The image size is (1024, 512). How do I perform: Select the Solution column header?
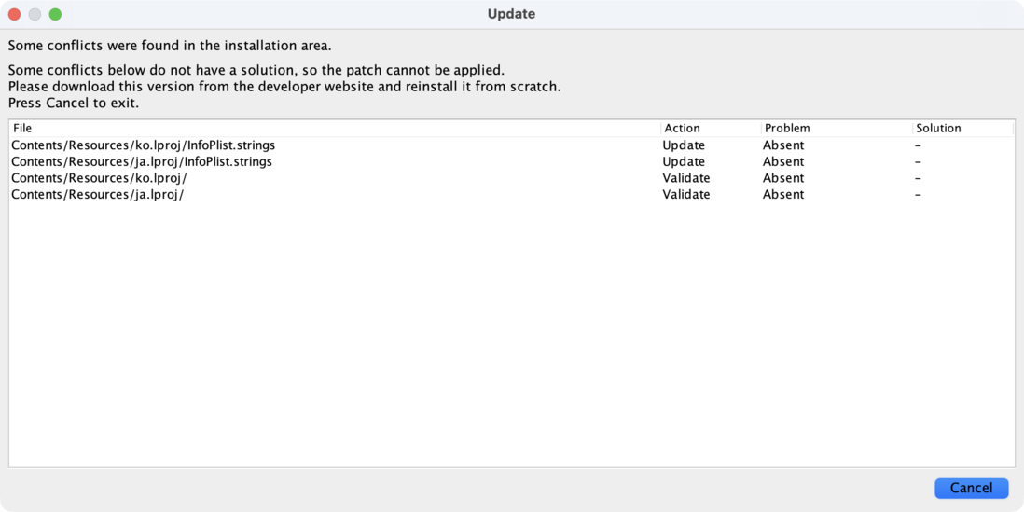[x=938, y=128]
